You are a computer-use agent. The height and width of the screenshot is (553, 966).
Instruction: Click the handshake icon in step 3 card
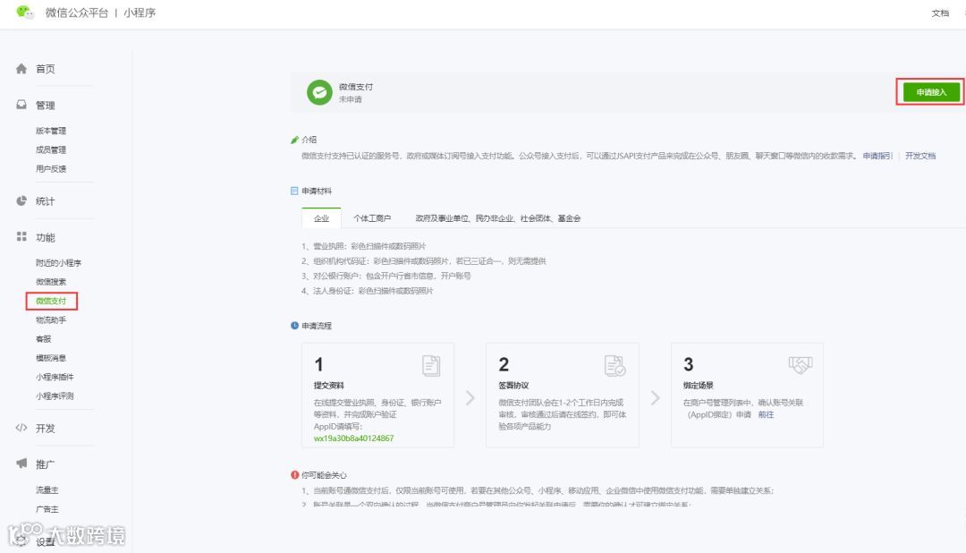[x=801, y=365]
